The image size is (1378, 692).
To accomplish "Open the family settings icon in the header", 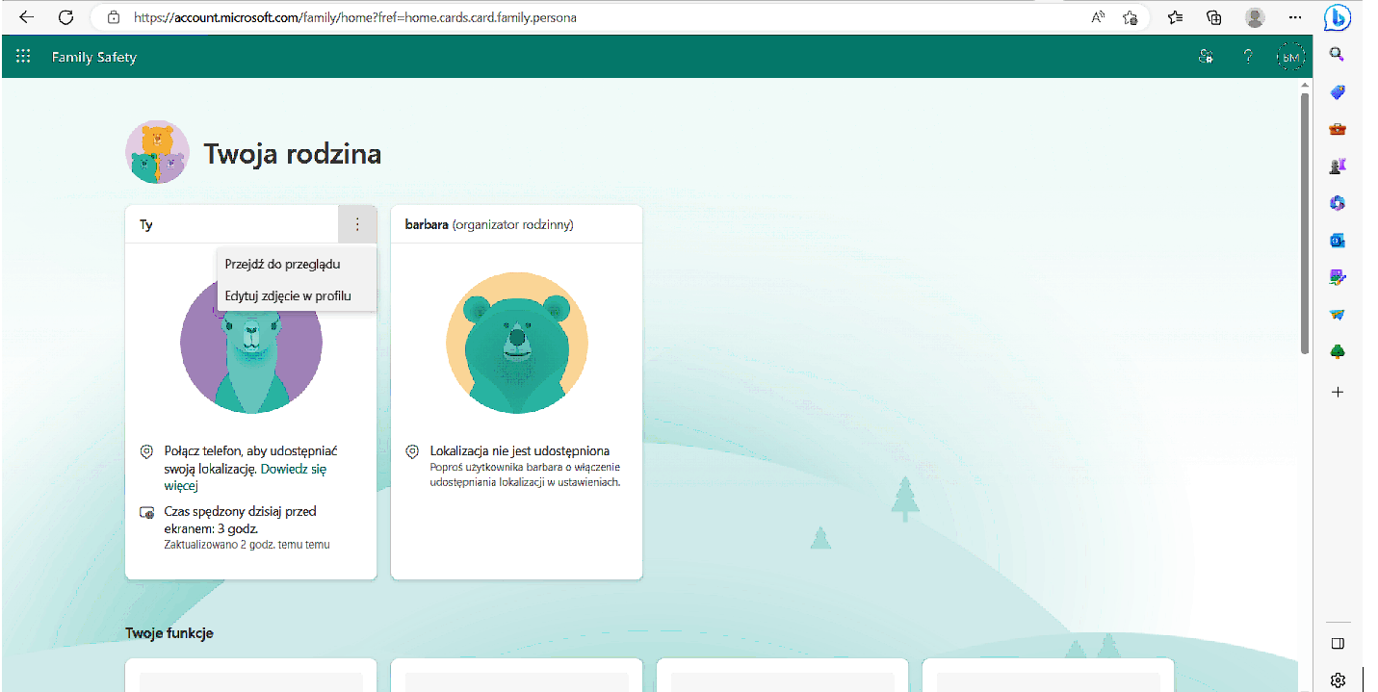I will [1205, 57].
